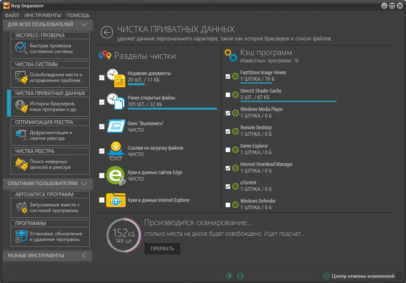
Task: Collapse the ДЛЯ ВСЕХ ПОЛЬЗОВАТЕЛЕЙ section
Action: tap(85, 24)
